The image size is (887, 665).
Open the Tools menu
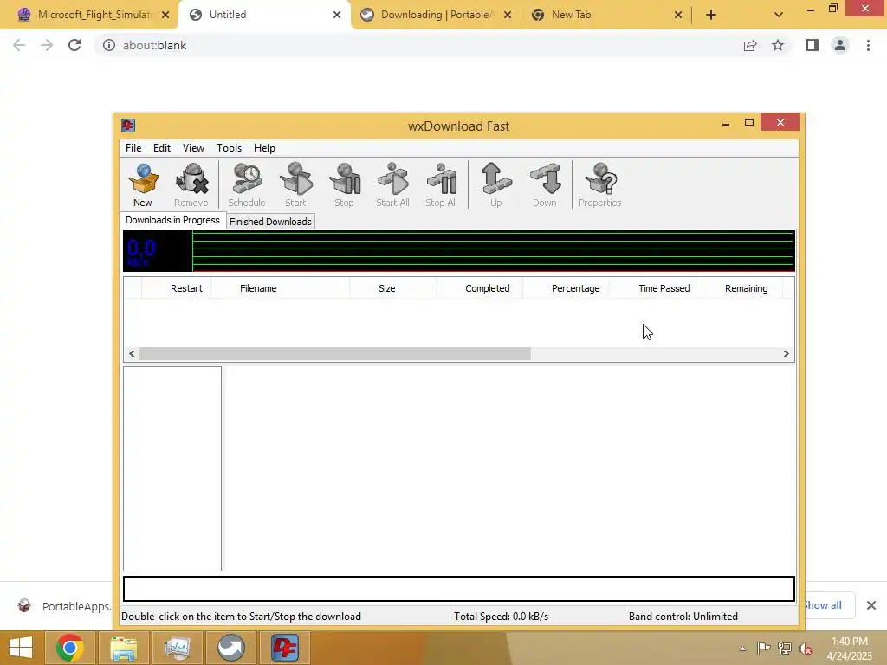coord(229,147)
